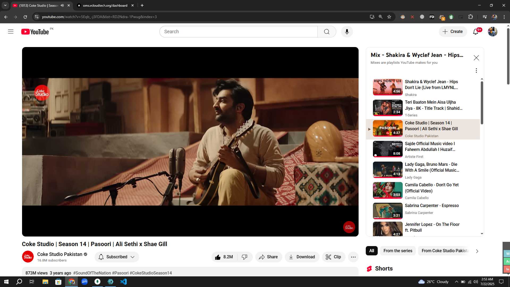Open the YouTube hamburger guide menu
The height and width of the screenshot is (287, 510).
(11, 32)
